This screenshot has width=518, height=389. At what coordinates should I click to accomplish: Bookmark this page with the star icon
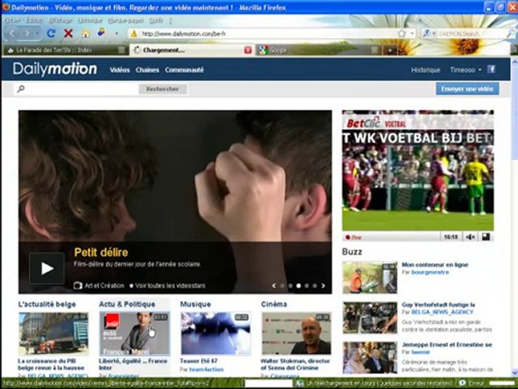click(x=401, y=33)
